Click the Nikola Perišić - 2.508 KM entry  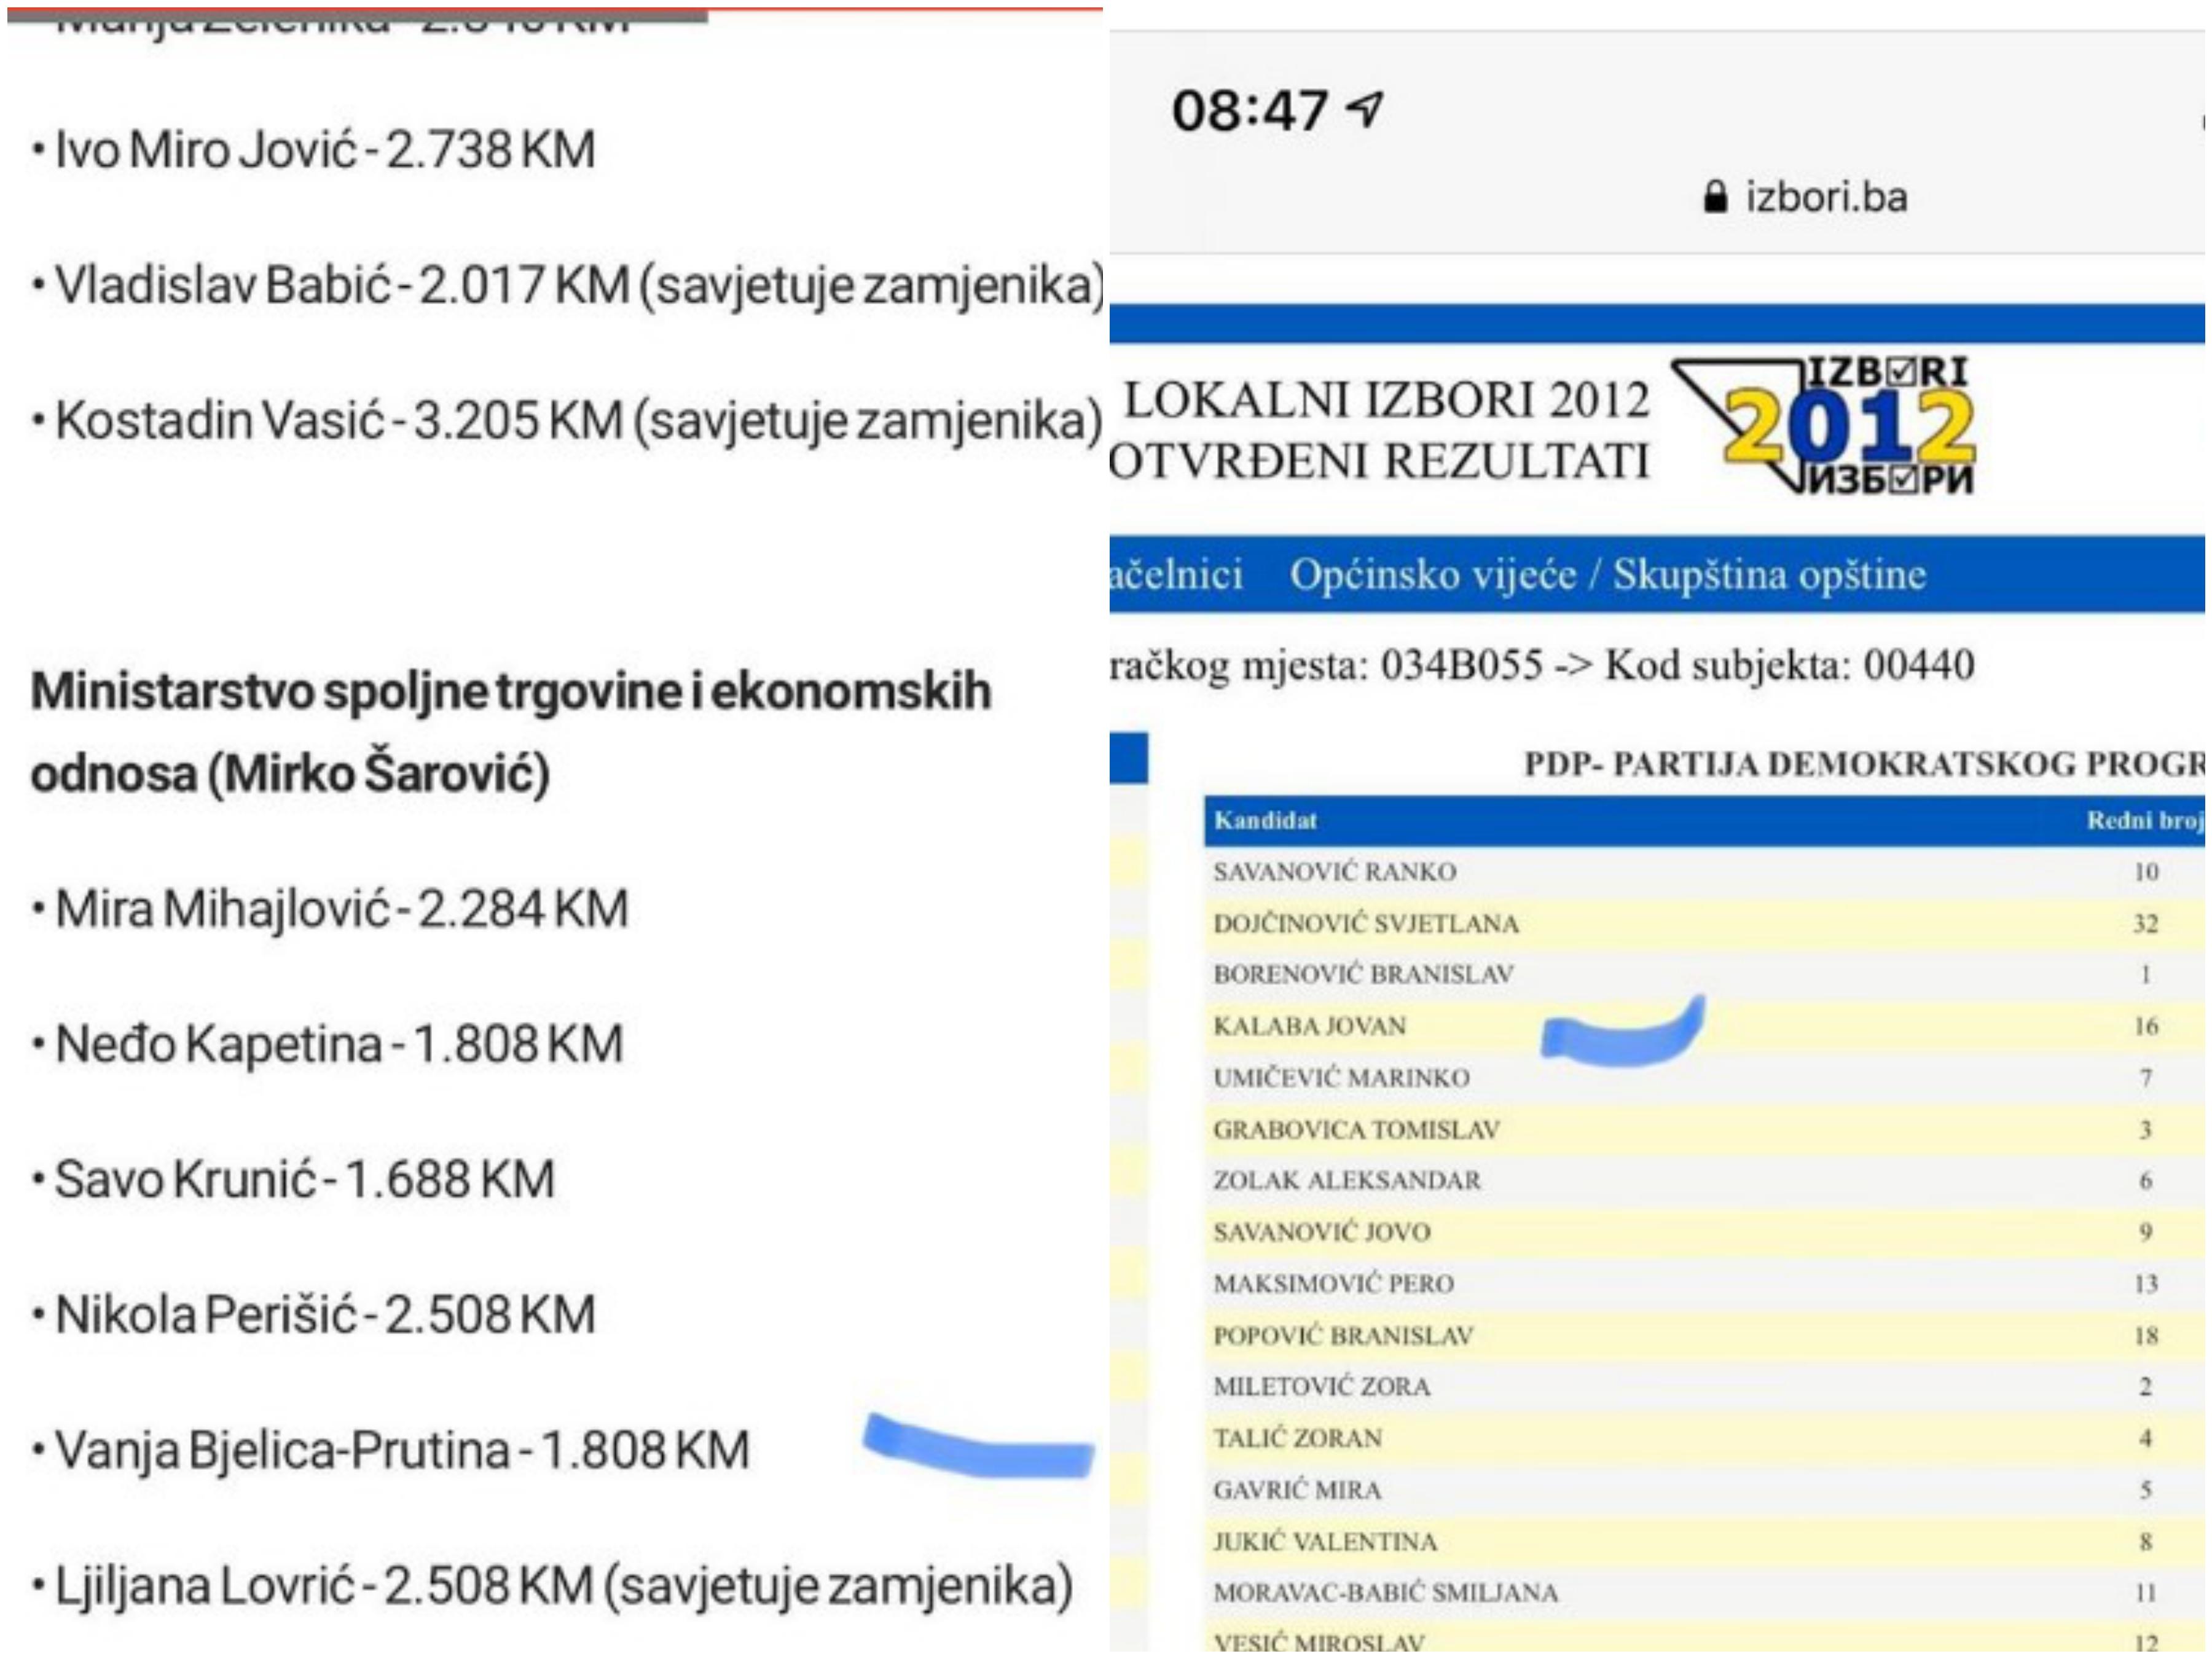click(314, 1315)
